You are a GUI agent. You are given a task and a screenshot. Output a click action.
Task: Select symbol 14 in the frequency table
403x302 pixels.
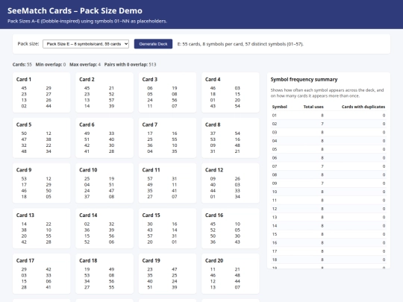[x=328, y=225]
